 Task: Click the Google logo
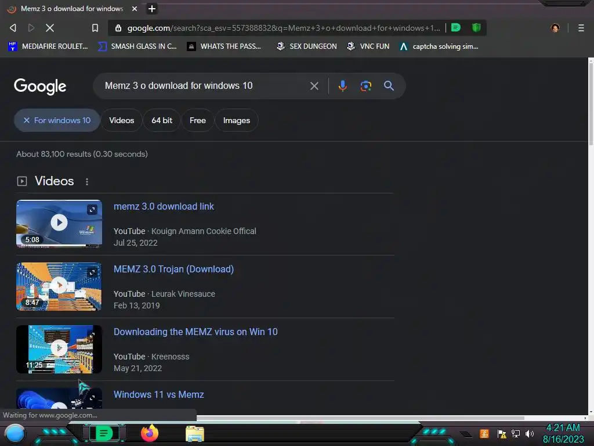click(x=40, y=87)
